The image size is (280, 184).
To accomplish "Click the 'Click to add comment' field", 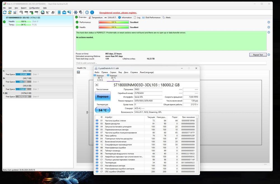I will coord(171,63).
